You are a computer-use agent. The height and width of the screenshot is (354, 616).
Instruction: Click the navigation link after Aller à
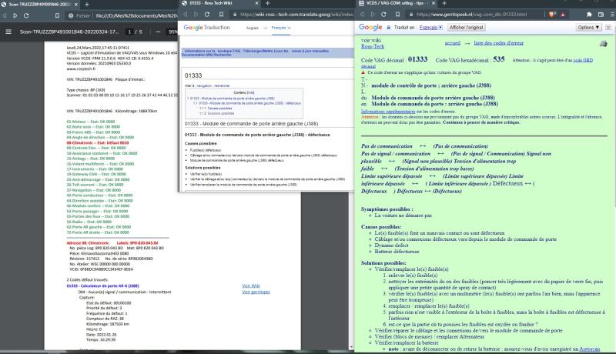(204, 85)
